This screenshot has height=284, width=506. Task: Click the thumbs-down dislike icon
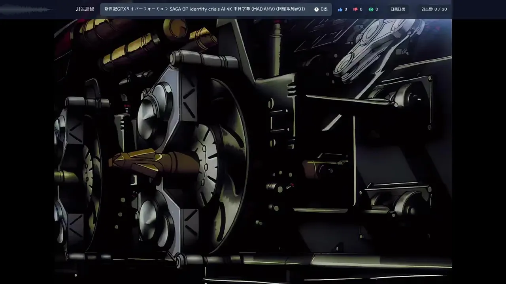355,9
